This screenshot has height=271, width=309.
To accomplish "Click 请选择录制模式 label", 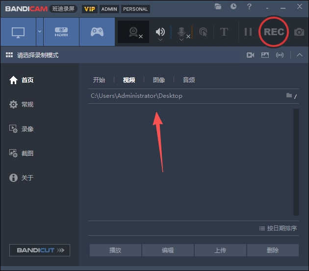I will (38, 55).
